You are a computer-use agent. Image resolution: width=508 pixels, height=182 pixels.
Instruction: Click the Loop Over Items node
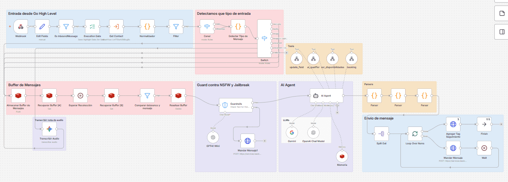(x=415, y=134)
